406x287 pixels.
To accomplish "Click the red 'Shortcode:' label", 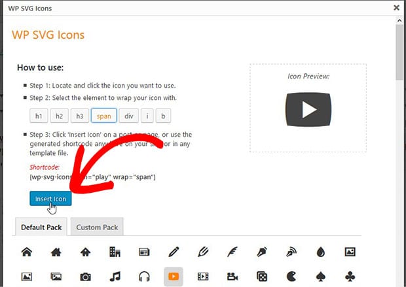I will [x=45, y=167].
